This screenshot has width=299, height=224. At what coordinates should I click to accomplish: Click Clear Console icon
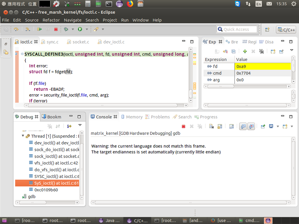[211, 126]
